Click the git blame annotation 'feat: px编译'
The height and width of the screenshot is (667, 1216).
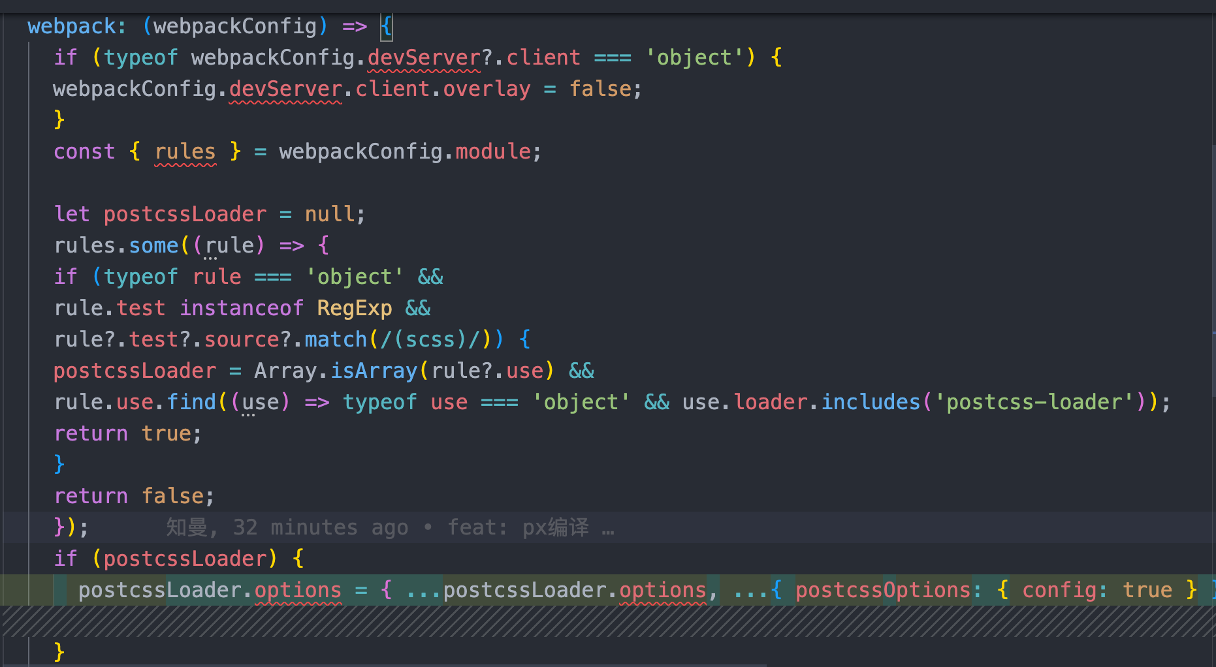pyautogui.click(x=518, y=527)
